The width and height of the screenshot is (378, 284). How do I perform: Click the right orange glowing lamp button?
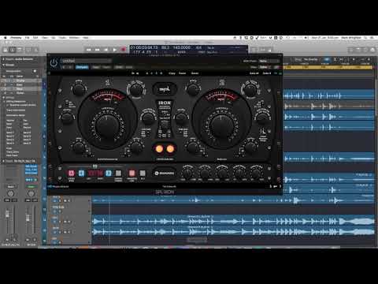coord(170,149)
